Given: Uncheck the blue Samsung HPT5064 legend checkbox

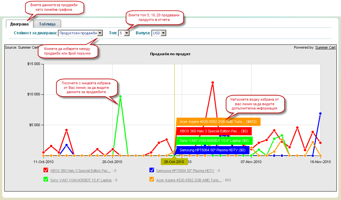Looking at the screenshot, I should pyautogui.click(x=152, y=170).
